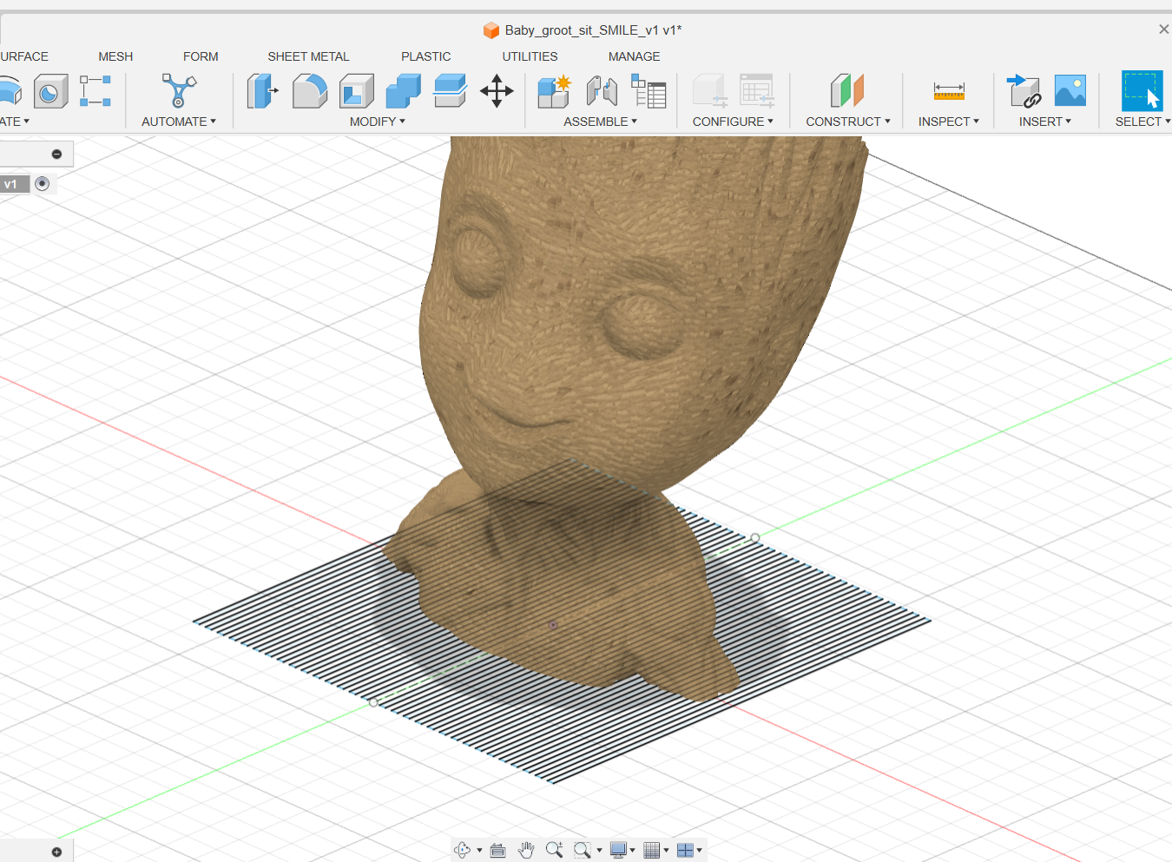Click the Construct Offset Plane icon
This screenshot has height=862, width=1172.
847,91
